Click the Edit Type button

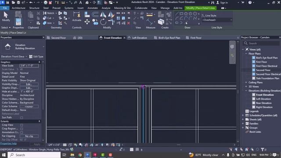[x=36, y=57]
